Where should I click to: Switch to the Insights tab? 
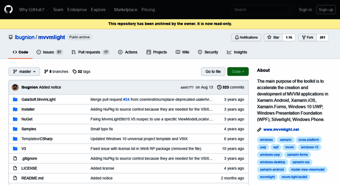pos(237,52)
